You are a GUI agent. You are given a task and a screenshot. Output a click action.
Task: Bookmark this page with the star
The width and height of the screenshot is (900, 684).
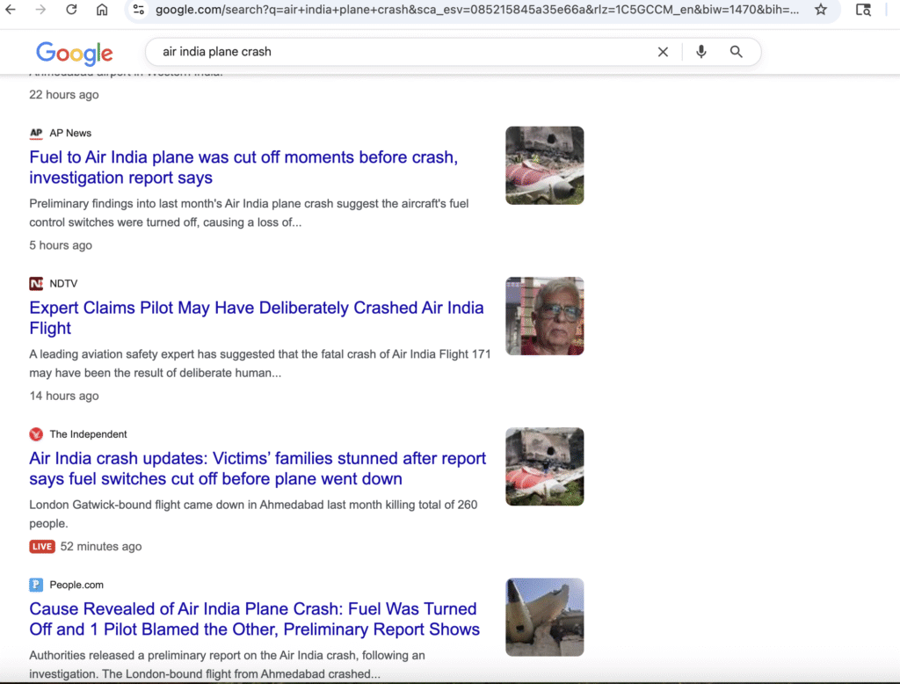pos(821,9)
